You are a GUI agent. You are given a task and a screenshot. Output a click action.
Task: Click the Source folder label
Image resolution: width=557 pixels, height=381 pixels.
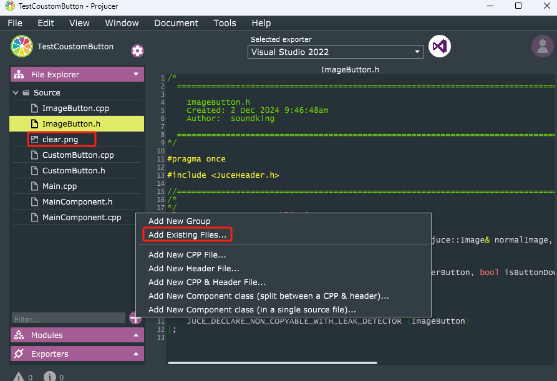pyautogui.click(x=47, y=93)
